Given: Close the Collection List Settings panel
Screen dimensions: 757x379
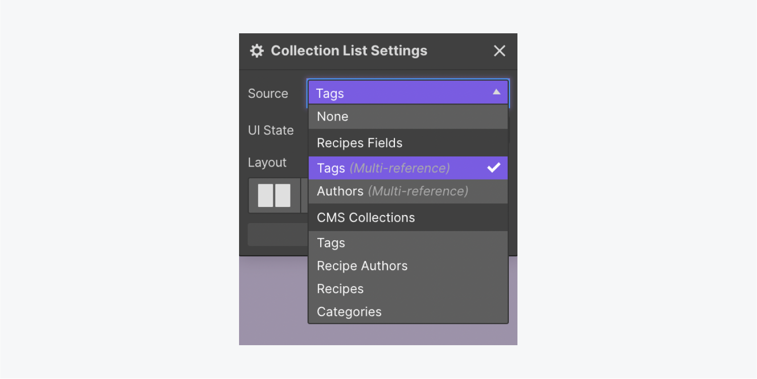Looking at the screenshot, I should pyautogui.click(x=499, y=51).
